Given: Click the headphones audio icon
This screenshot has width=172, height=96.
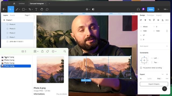Looking at the screenshot, I should pyautogui.click(x=138, y=9).
